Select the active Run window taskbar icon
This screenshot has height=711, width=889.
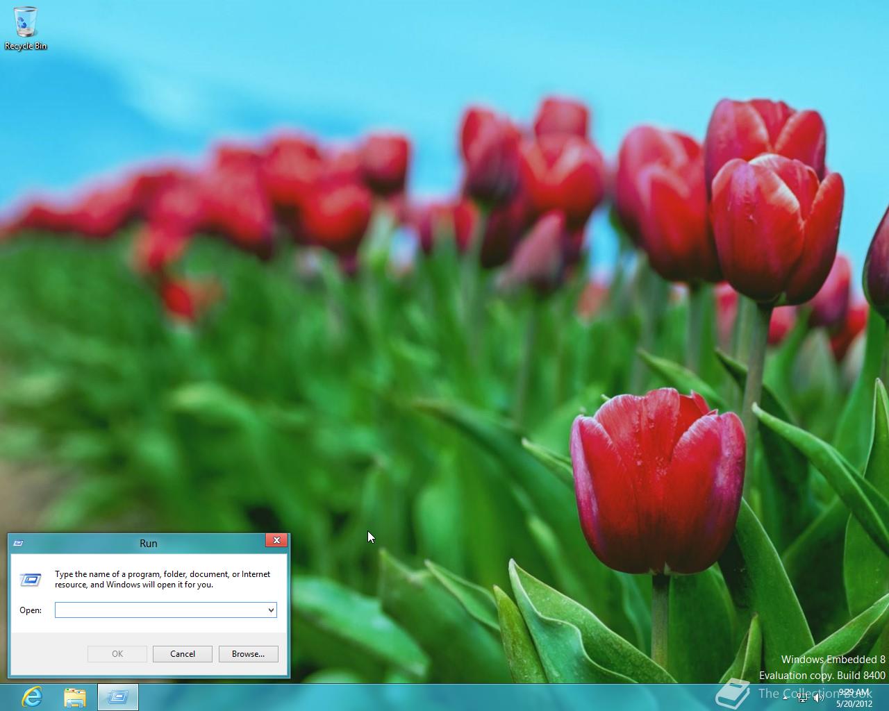[118, 696]
